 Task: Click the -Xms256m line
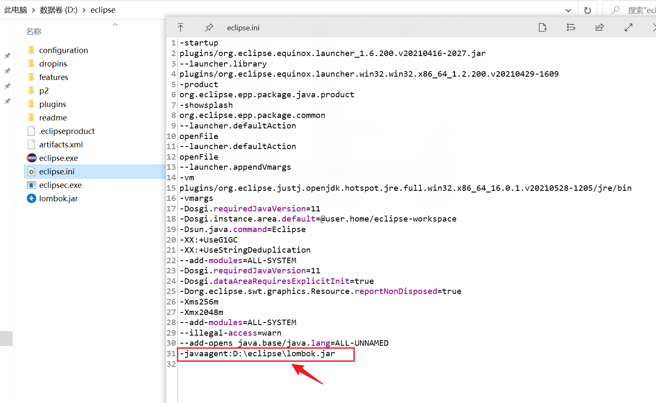(x=199, y=302)
